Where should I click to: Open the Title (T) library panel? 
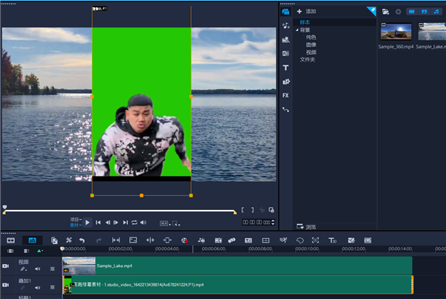pos(285,68)
